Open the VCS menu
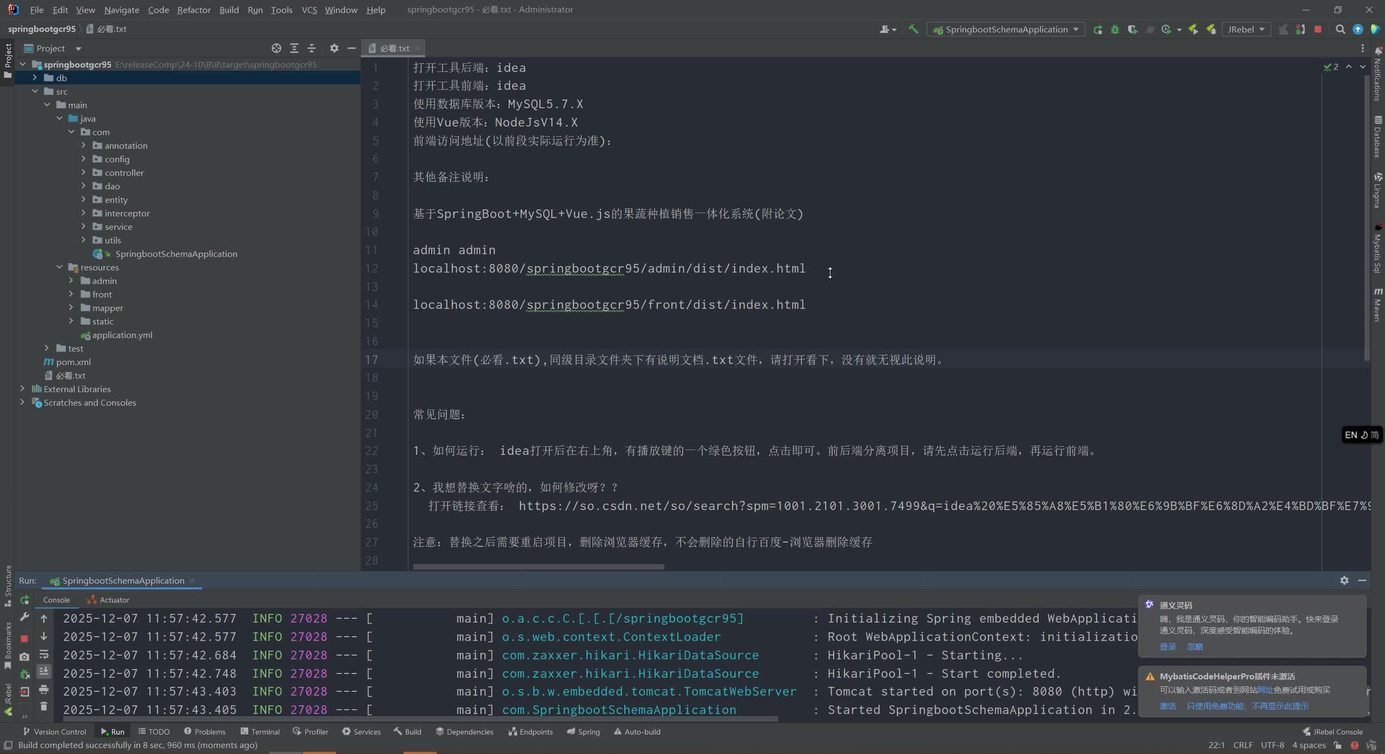This screenshot has width=1385, height=754. click(x=308, y=9)
